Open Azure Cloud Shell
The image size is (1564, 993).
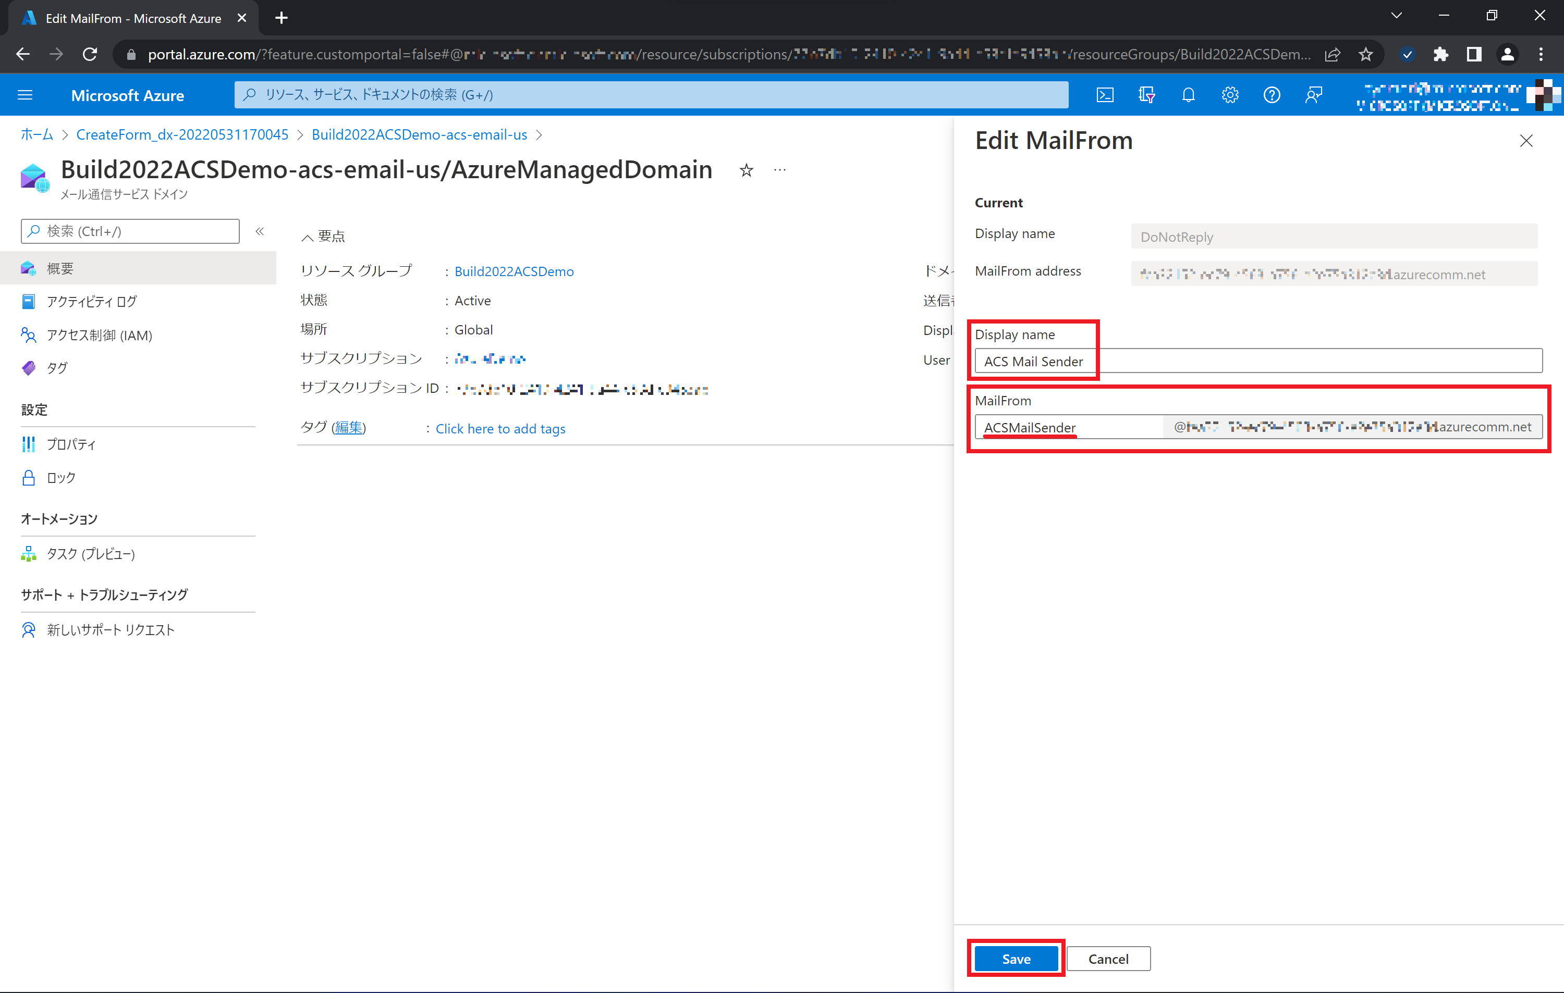tap(1105, 95)
